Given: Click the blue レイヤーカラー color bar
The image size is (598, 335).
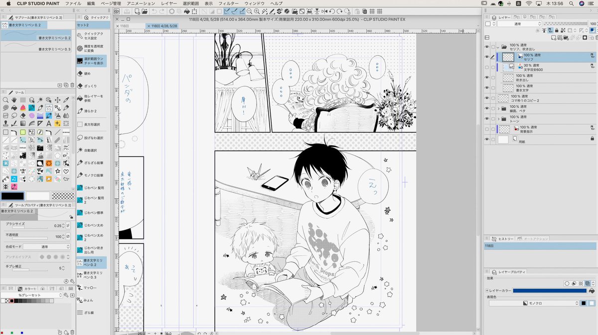Looking at the screenshot, I should tap(550, 290).
